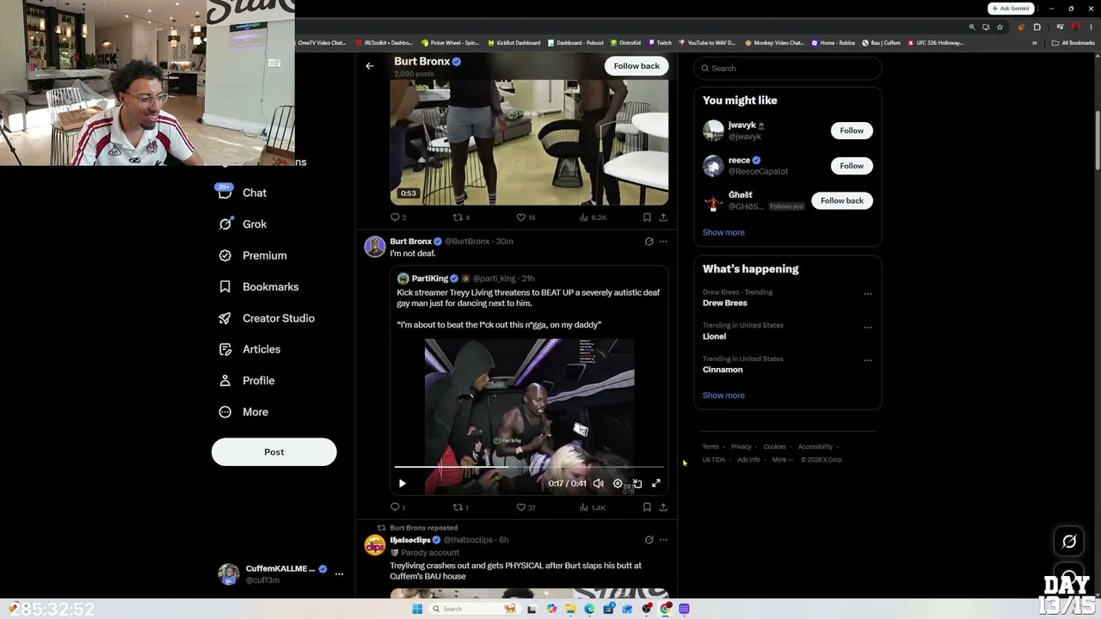Follow back the Ghost account

pos(842,201)
